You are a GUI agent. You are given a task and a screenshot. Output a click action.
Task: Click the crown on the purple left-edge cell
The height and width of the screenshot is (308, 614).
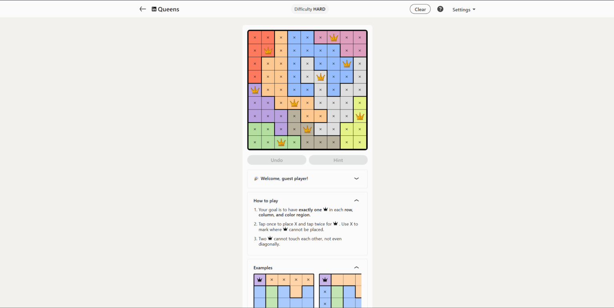255,89
